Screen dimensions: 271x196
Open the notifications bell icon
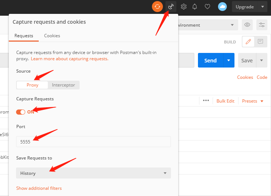195,7
